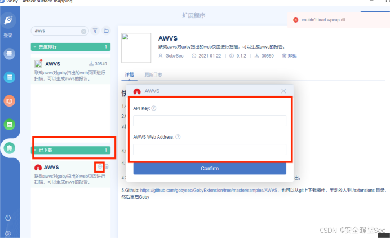The image size is (390, 238).
Task: Switch to the 详情 tab
Action: [129, 74]
